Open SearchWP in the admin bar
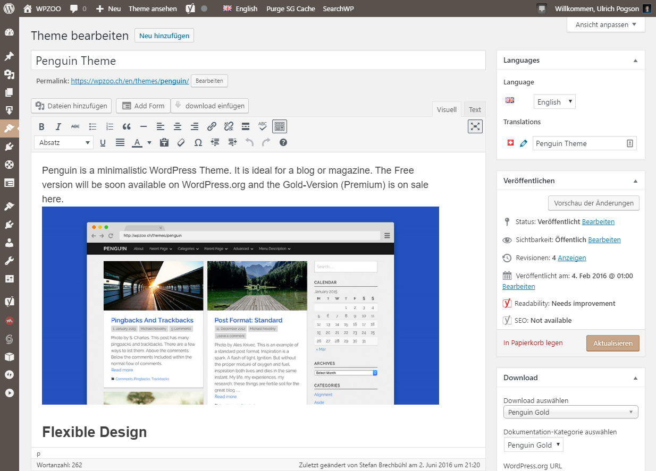 point(338,8)
